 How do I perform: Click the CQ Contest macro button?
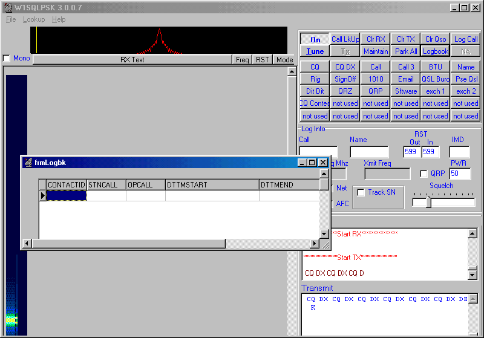(x=315, y=103)
